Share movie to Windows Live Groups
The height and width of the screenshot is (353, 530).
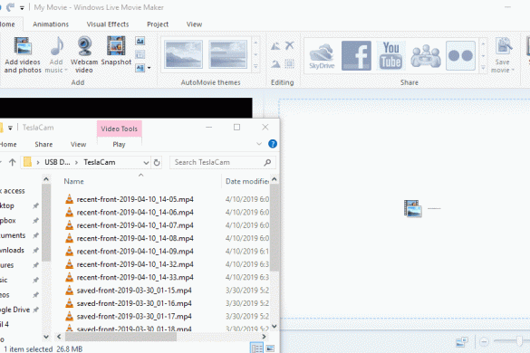(x=426, y=56)
